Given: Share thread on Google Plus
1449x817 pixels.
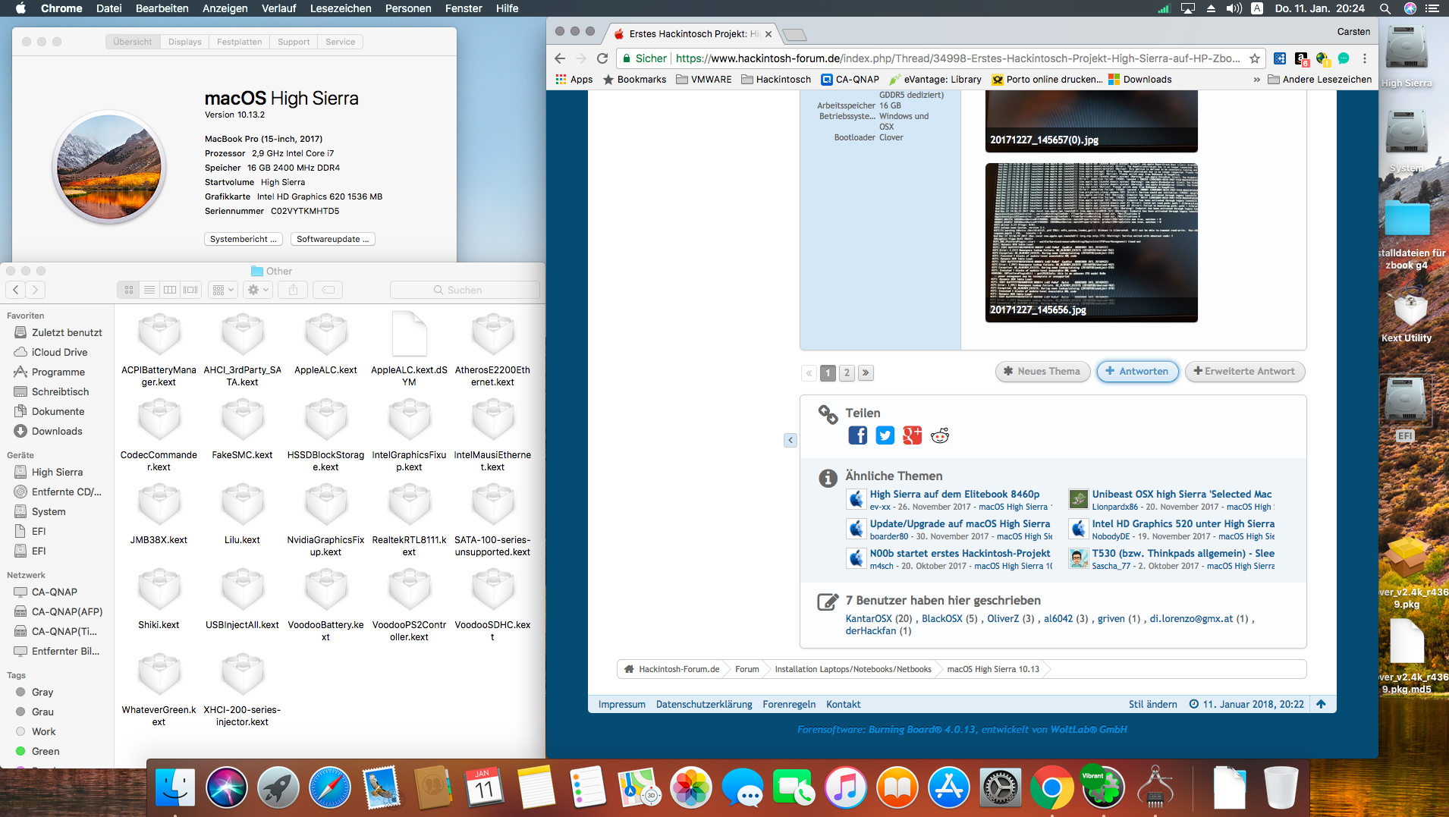Looking at the screenshot, I should (913, 435).
